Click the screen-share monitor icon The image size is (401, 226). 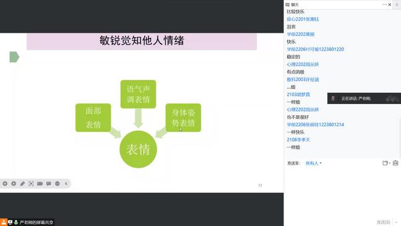click(10, 222)
